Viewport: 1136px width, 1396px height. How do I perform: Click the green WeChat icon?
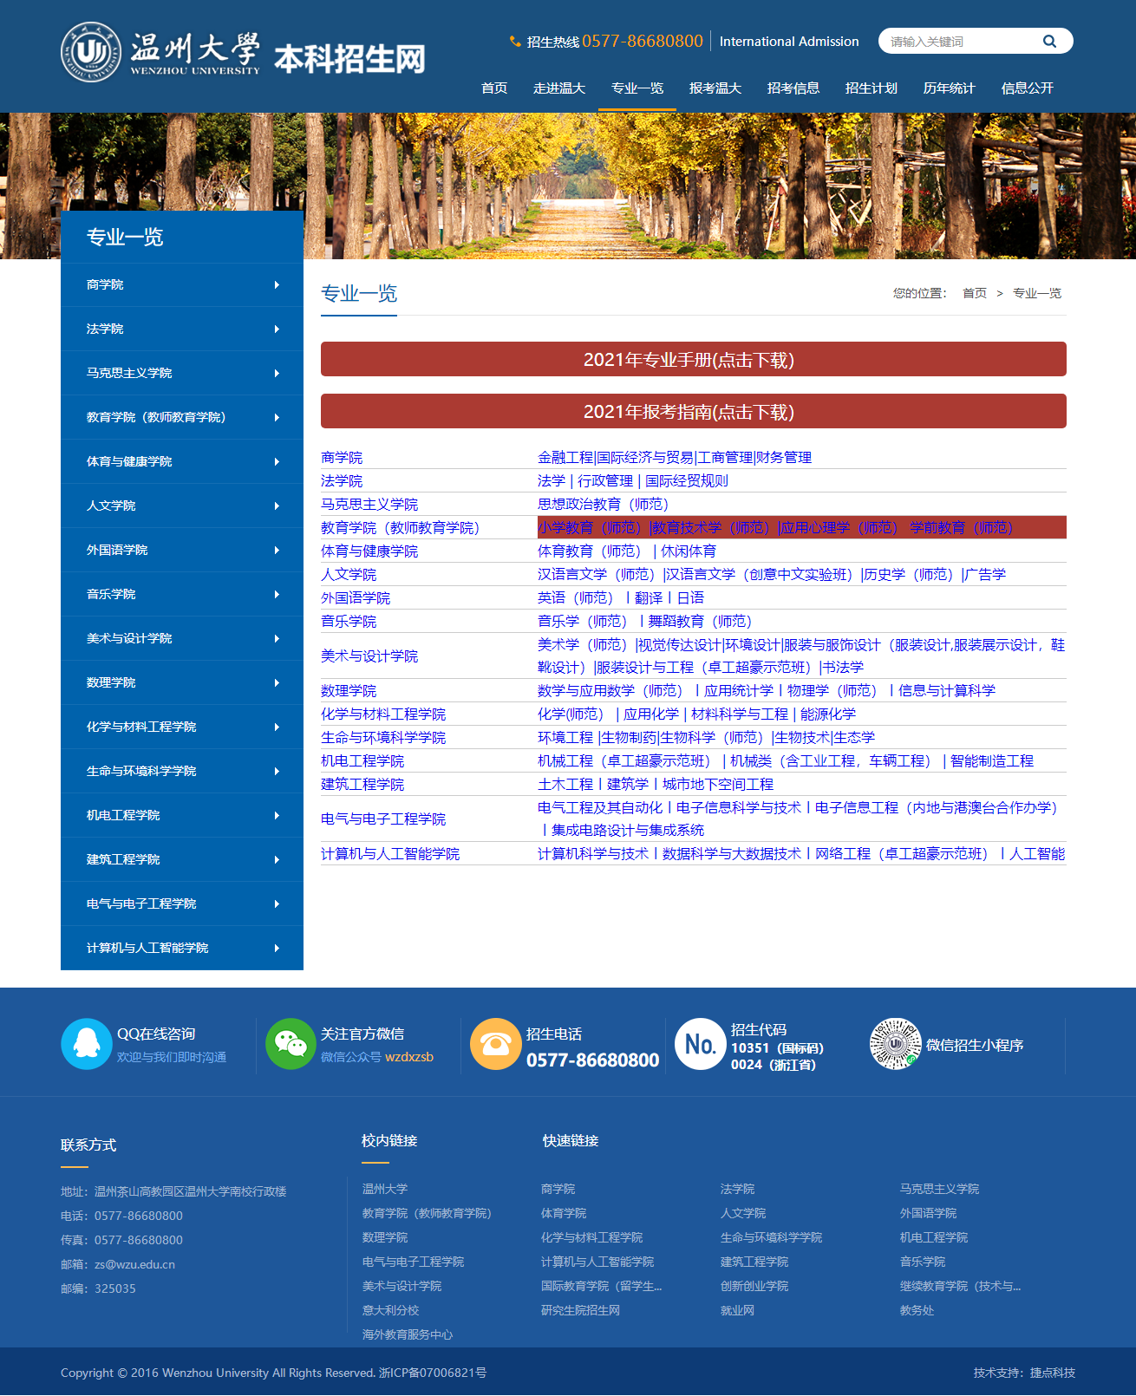[291, 1044]
